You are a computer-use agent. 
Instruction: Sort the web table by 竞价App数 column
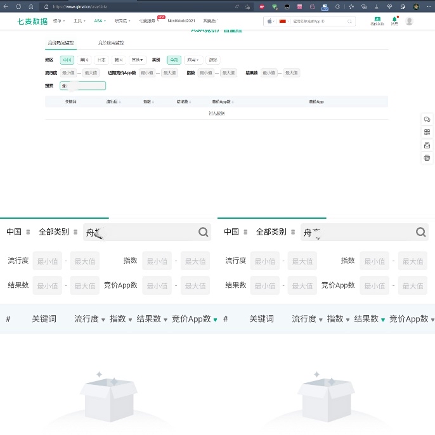click(223, 102)
